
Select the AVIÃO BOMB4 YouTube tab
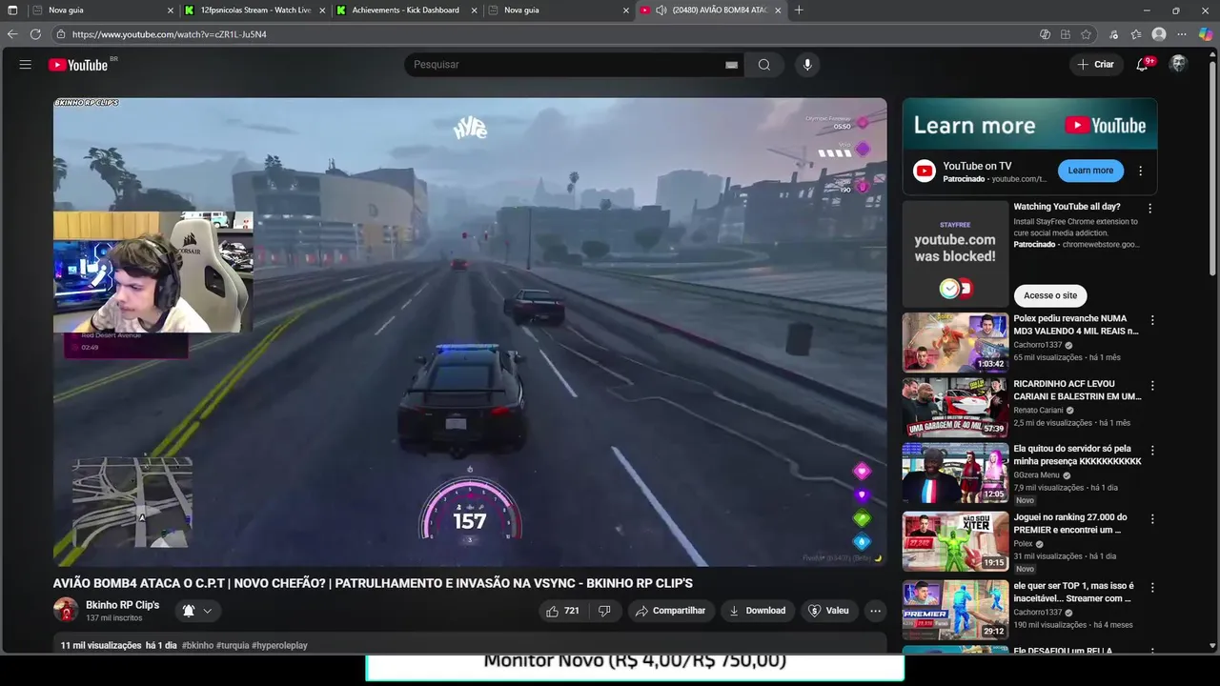click(x=710, y=10)
